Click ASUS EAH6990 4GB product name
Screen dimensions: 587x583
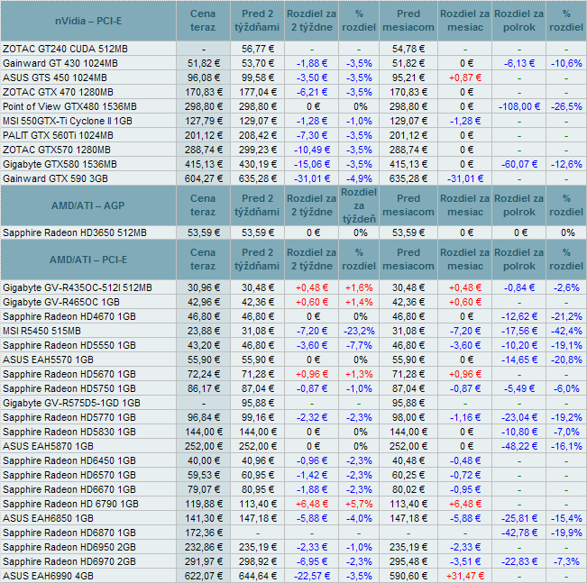[x=48, y=577]
